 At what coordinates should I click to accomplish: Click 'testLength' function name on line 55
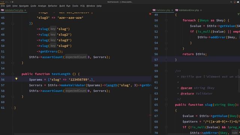(61, 74)
